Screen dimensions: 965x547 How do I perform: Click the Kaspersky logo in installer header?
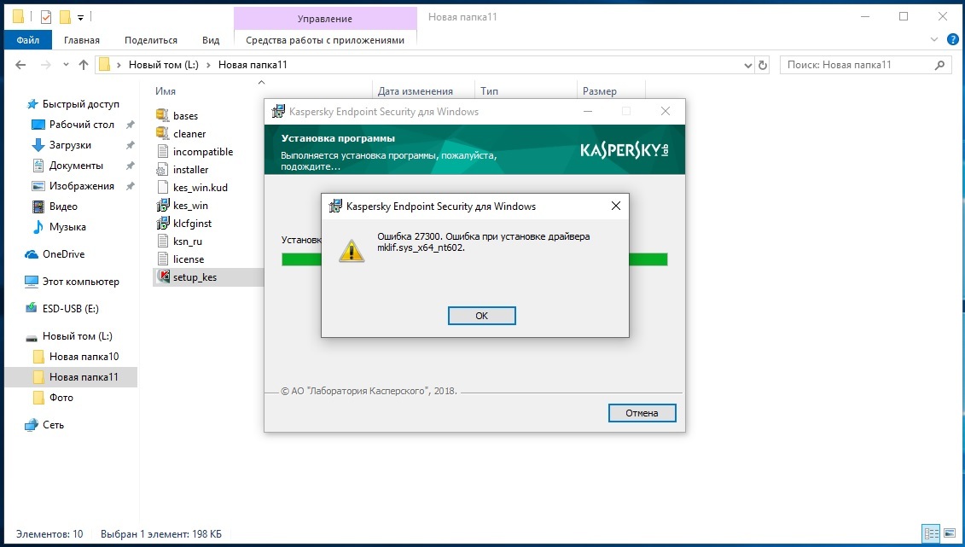coord(624,149)
